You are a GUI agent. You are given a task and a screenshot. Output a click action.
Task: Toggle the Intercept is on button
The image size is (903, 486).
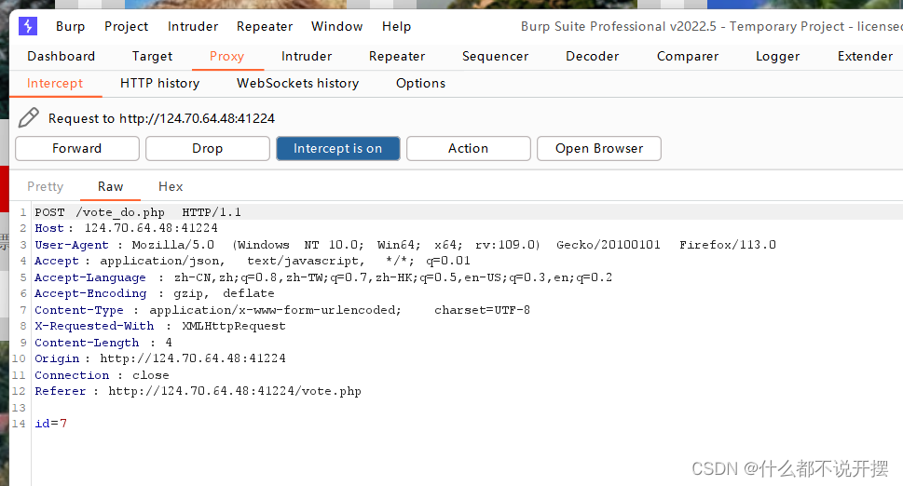338,148
